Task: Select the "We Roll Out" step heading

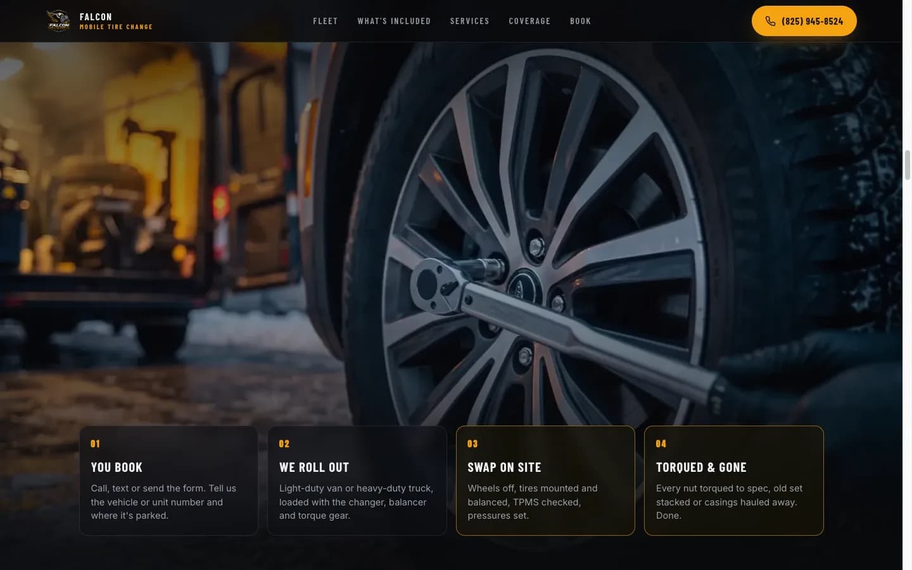Action: pyautogui.click(x=314, y=467)
